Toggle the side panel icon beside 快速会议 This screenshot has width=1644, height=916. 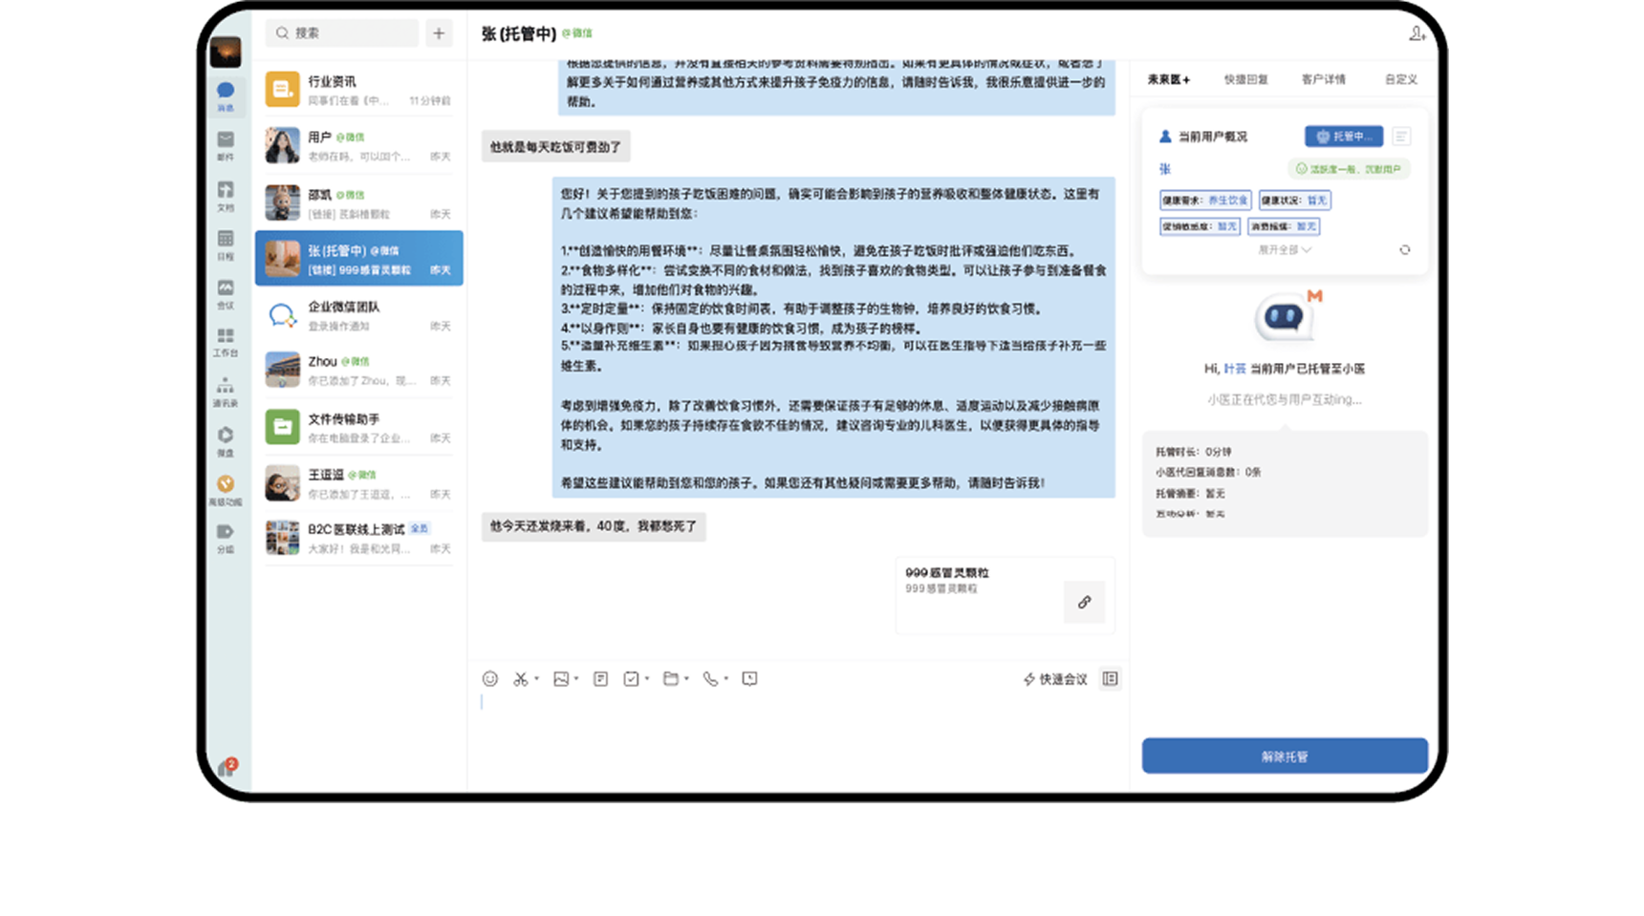click(x=1110, y=679)
